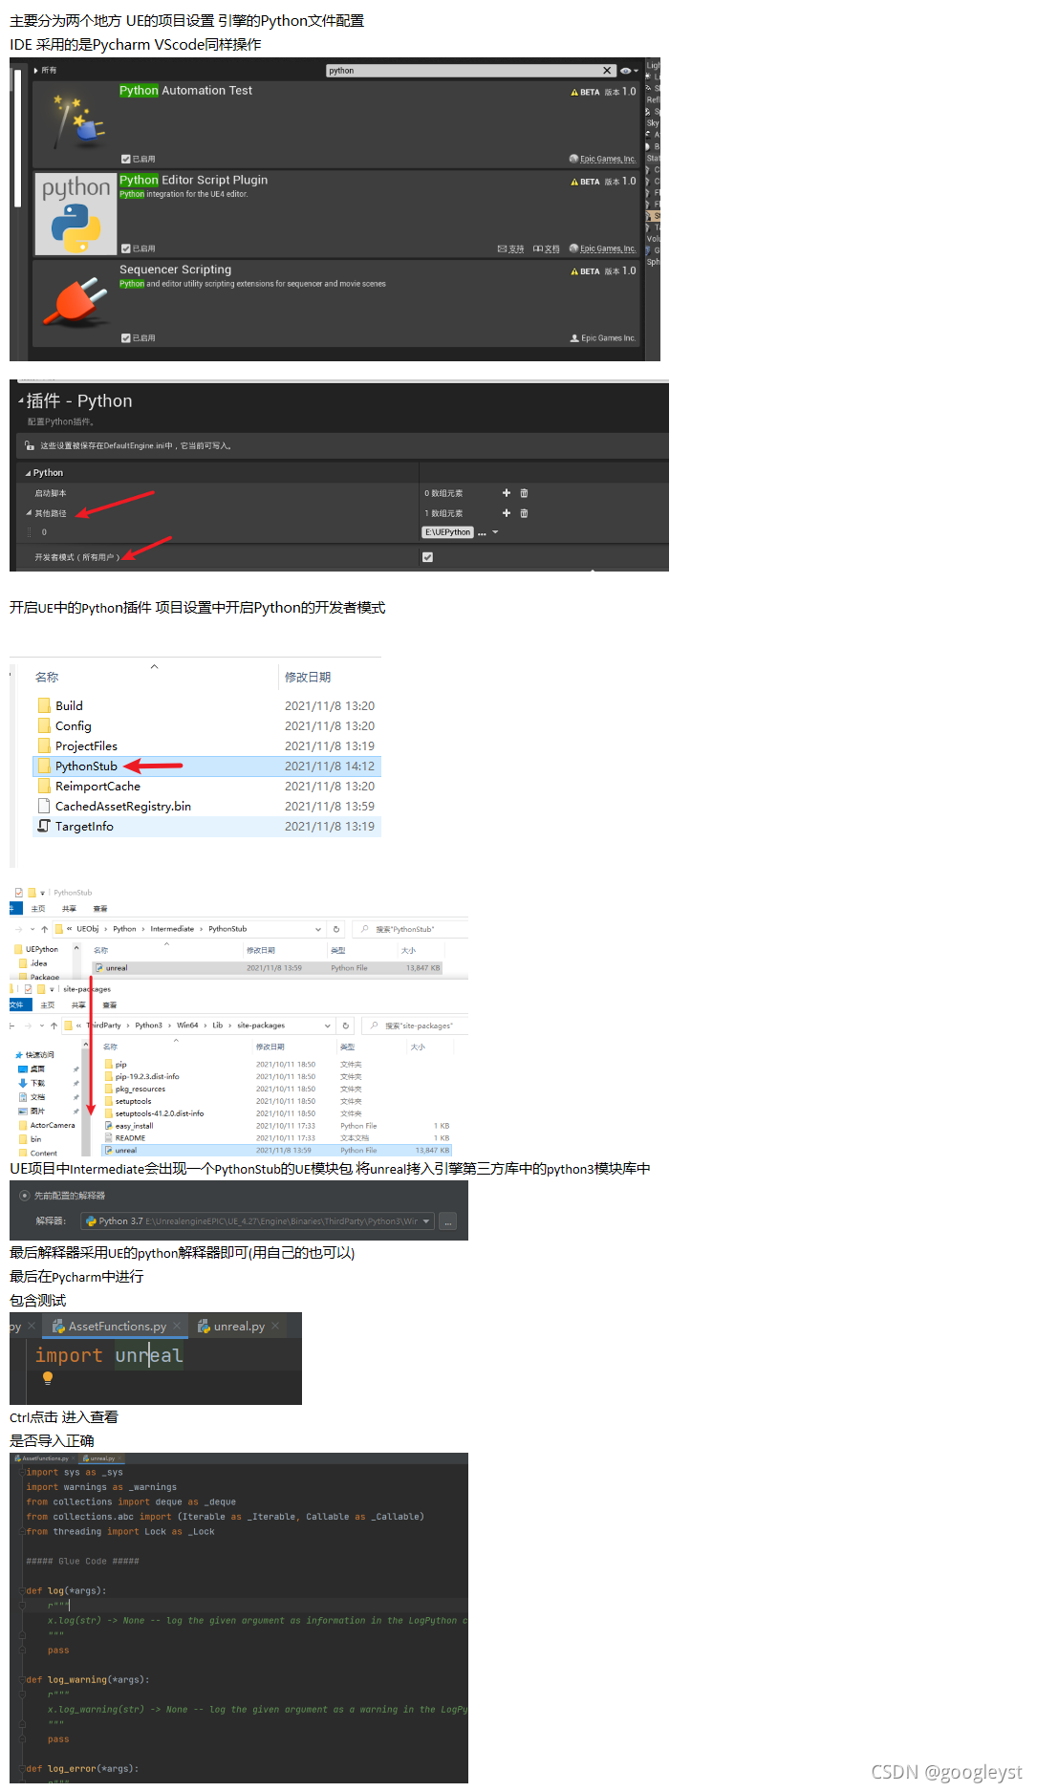Viewport: 1037px width, 1792px height.
Task: Expand the 所有 category arrow
Action: [x=36, y=71]
